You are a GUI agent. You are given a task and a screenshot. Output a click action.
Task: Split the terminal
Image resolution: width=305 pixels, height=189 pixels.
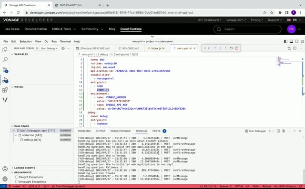tap(278, 131)
